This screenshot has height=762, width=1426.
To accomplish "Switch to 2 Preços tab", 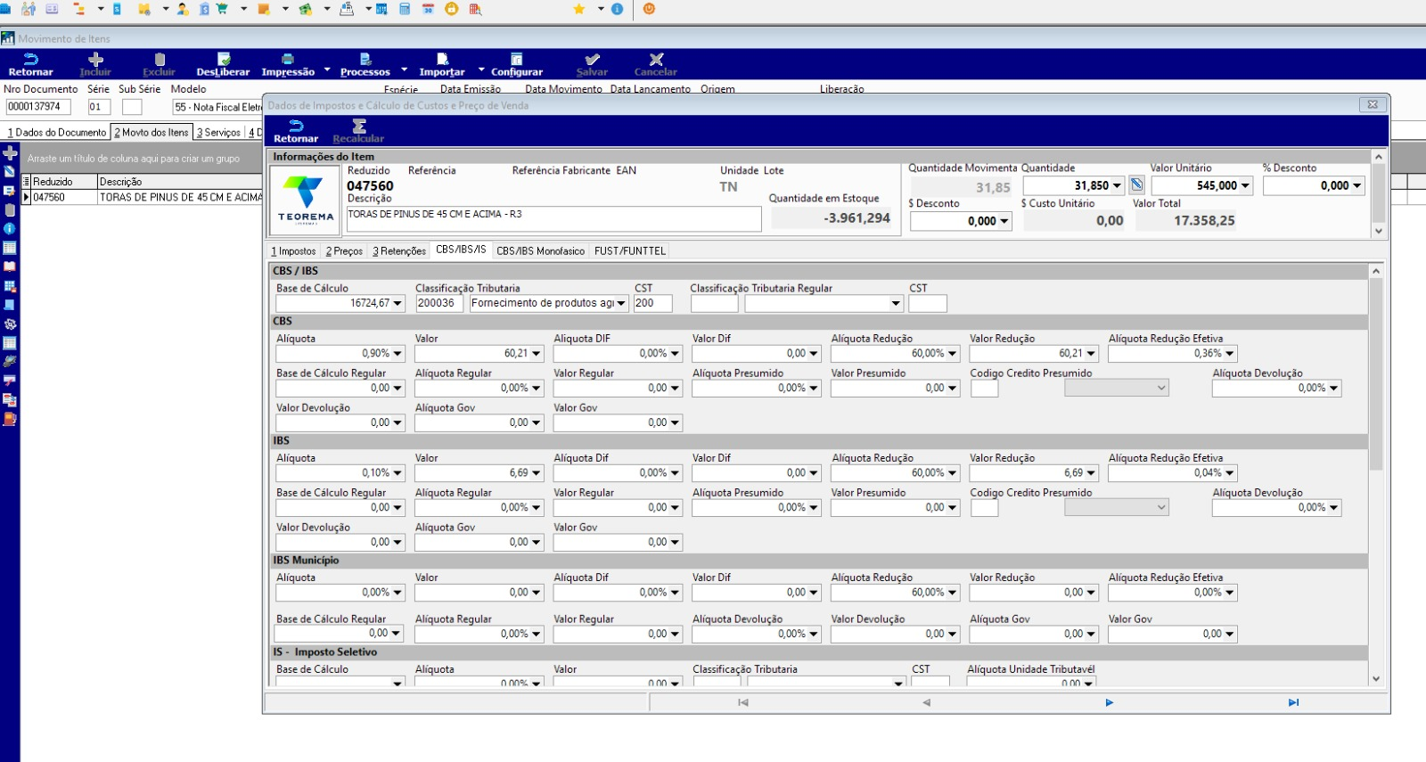I will pyautogui.click(x=344, y=251).
